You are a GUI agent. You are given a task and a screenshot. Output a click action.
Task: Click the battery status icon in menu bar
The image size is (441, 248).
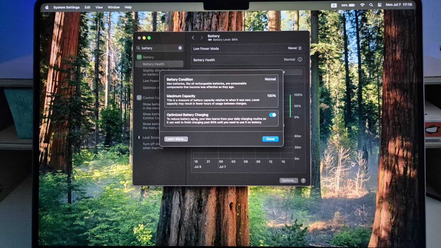point(348,5)
